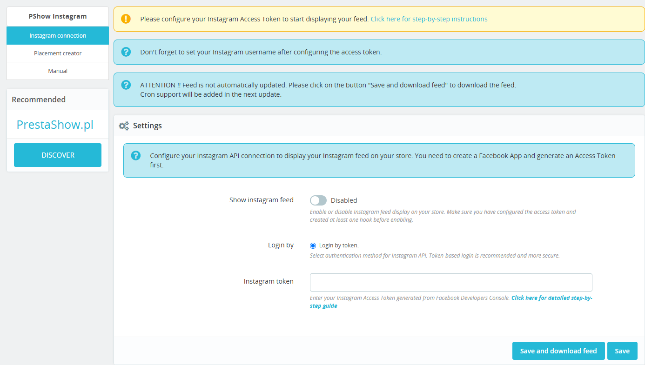645x365 pixels.
Task: Open the step-by-step instructions link in the yellow alert
Action: point(429,19)
